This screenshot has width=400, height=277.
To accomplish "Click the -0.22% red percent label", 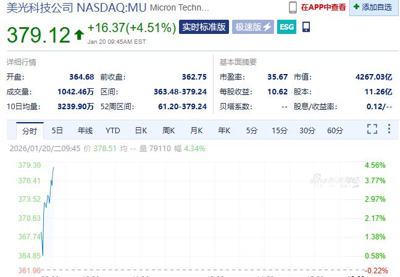I will click(377, 270).
